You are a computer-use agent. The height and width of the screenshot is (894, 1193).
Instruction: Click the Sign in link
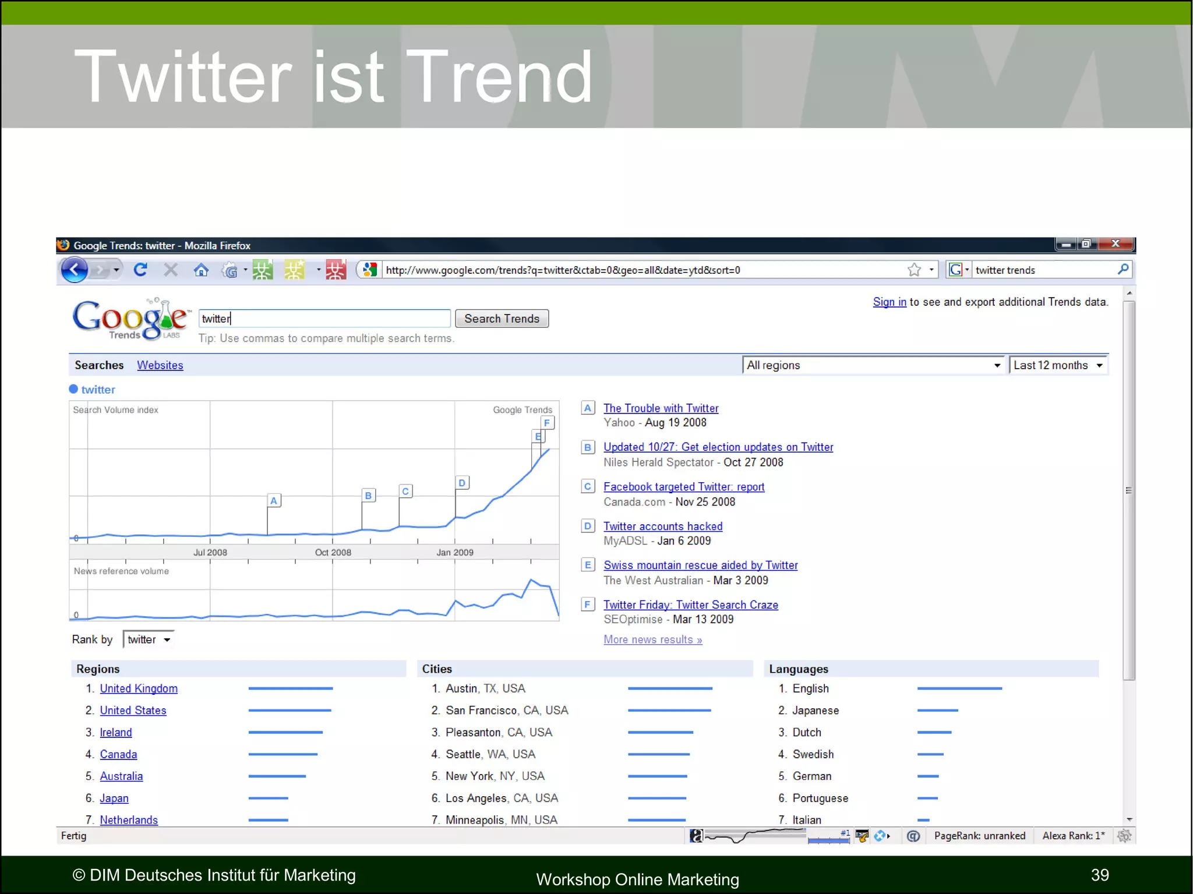click(x=889, y=302)
